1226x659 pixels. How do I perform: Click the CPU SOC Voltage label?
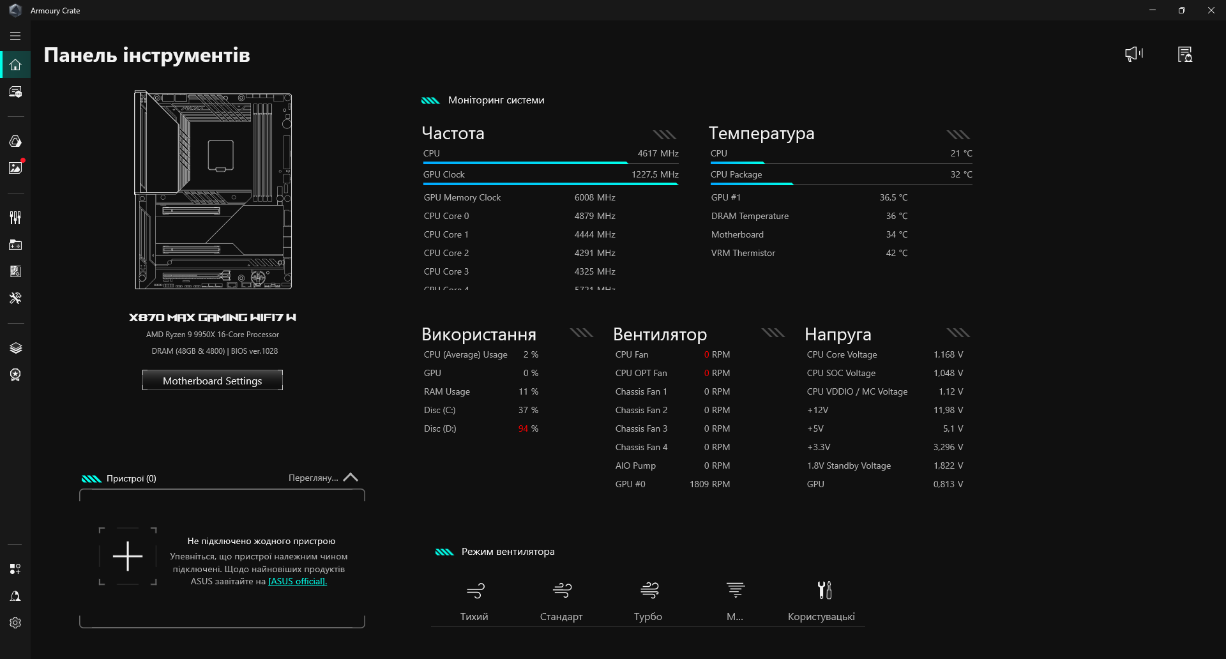pos(841,374)
